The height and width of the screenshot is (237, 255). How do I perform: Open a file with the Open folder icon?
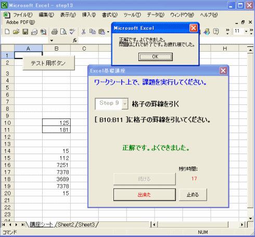pos(16,32)
